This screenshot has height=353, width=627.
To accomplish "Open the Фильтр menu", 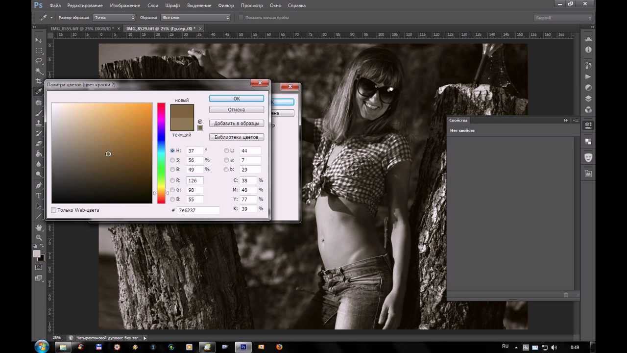I will [226, 5].
